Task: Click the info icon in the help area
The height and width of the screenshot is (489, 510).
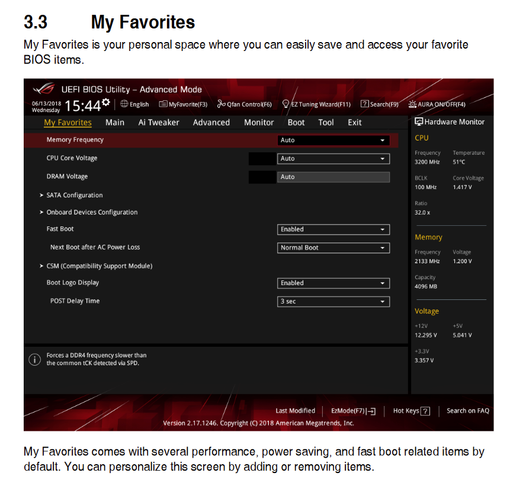Action: pyautogui.click(x=35, y=359)
